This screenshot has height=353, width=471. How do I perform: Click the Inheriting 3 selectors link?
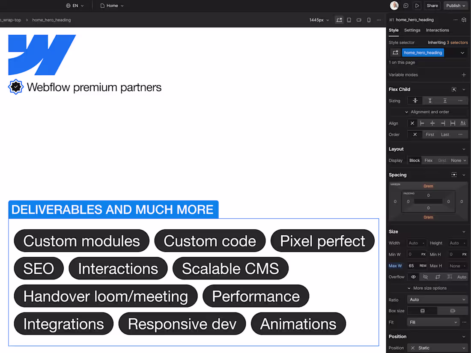tap(447, 42)
